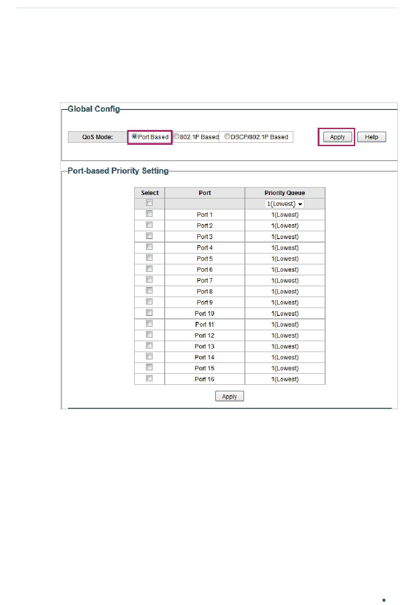Viewport: 414px width, 605px height.
Task: Open Help in Global Config
Action: click(372, 137)
